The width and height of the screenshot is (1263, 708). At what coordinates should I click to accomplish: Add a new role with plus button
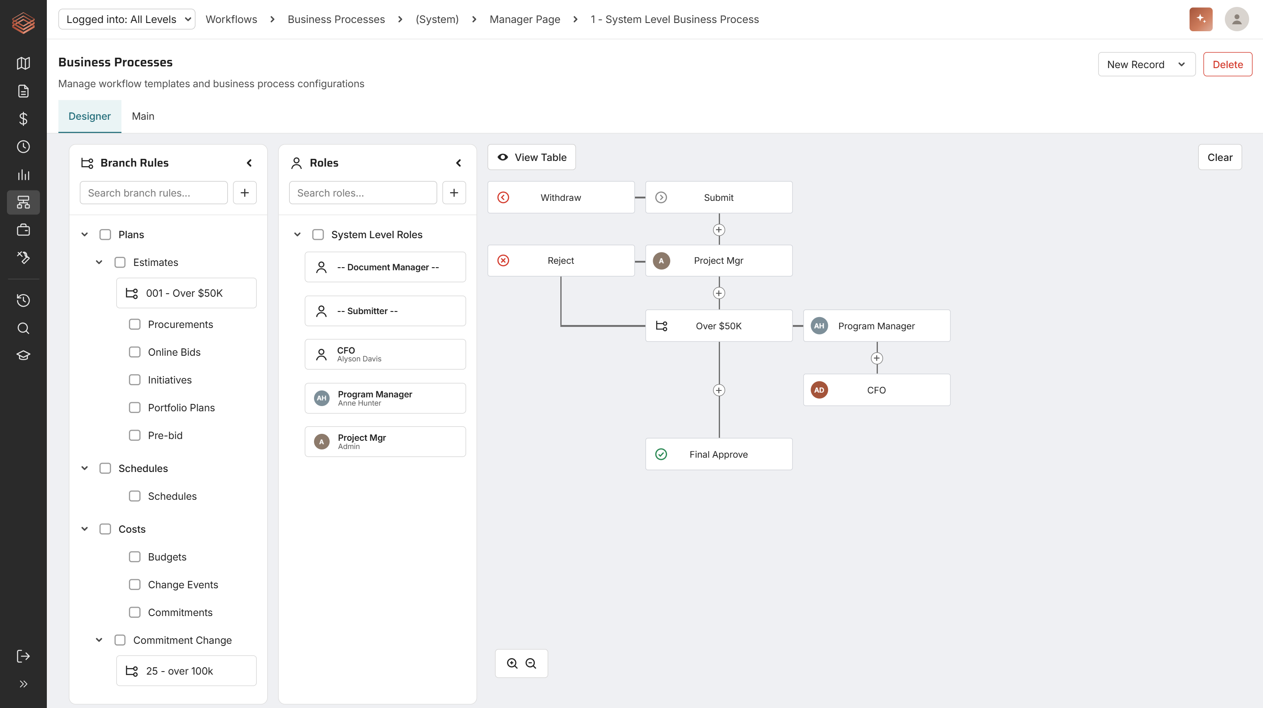(x=454, y=193)
